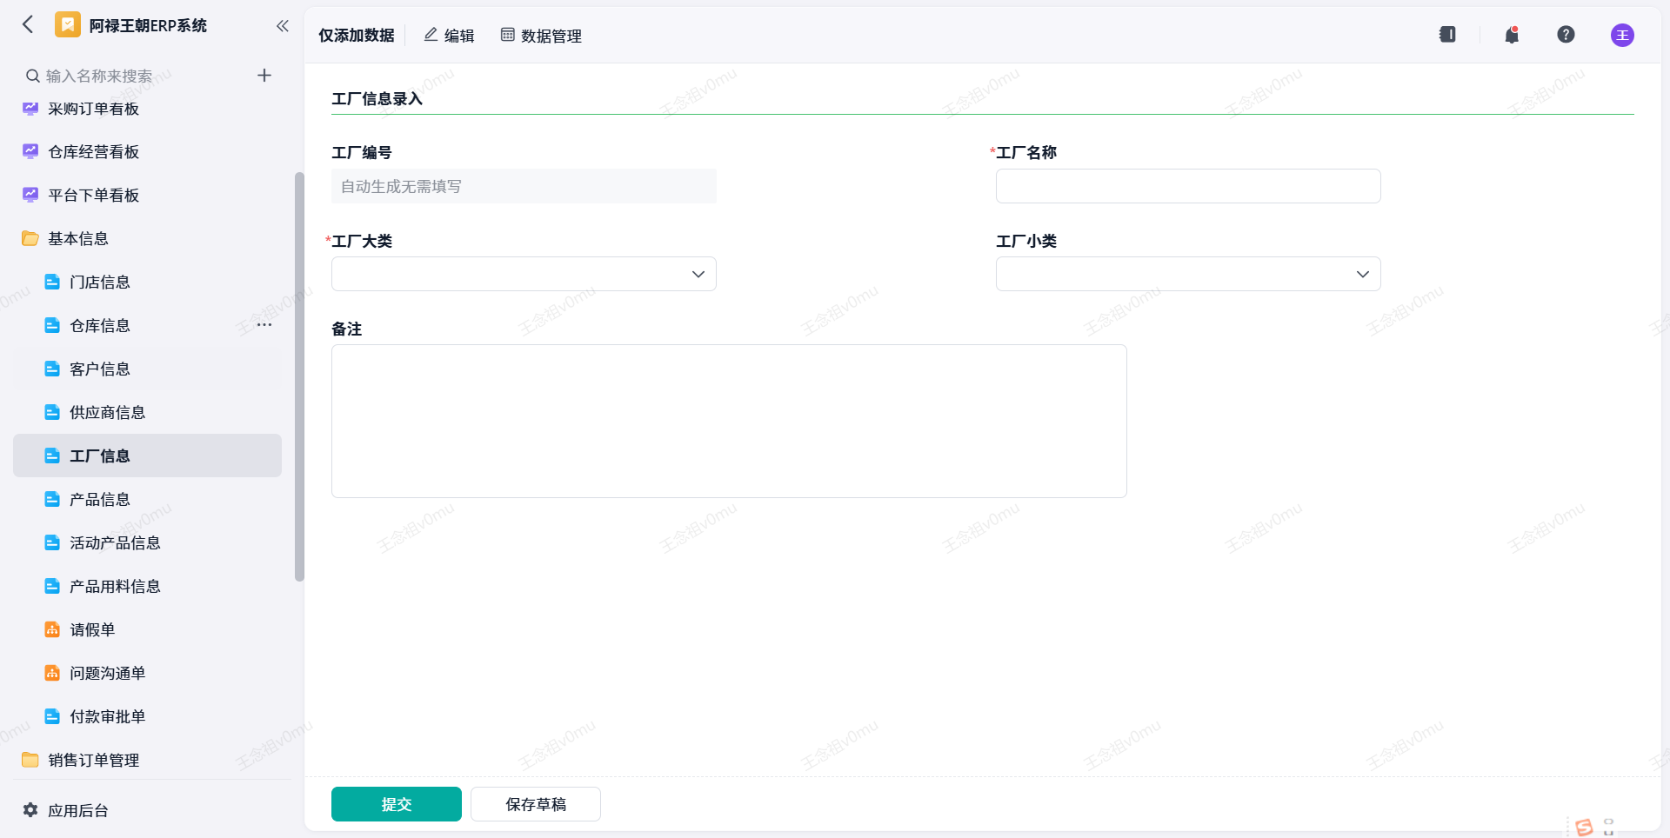The image size is (1670, 838).
Task: Click the plus icon to add new
Action: (264, 76)
